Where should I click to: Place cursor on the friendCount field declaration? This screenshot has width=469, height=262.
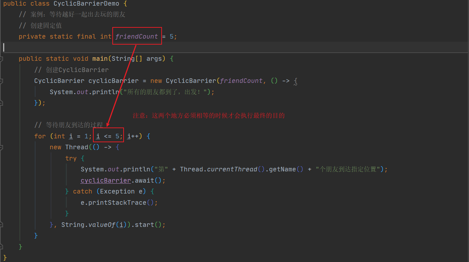(137, 37)
